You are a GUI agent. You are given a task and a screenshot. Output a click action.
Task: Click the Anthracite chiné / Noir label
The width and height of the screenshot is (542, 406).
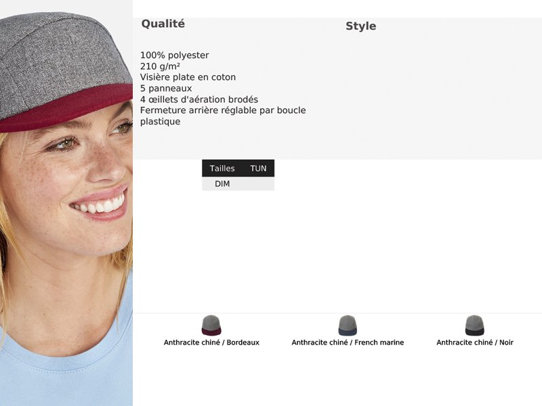[x=475, y=342]
